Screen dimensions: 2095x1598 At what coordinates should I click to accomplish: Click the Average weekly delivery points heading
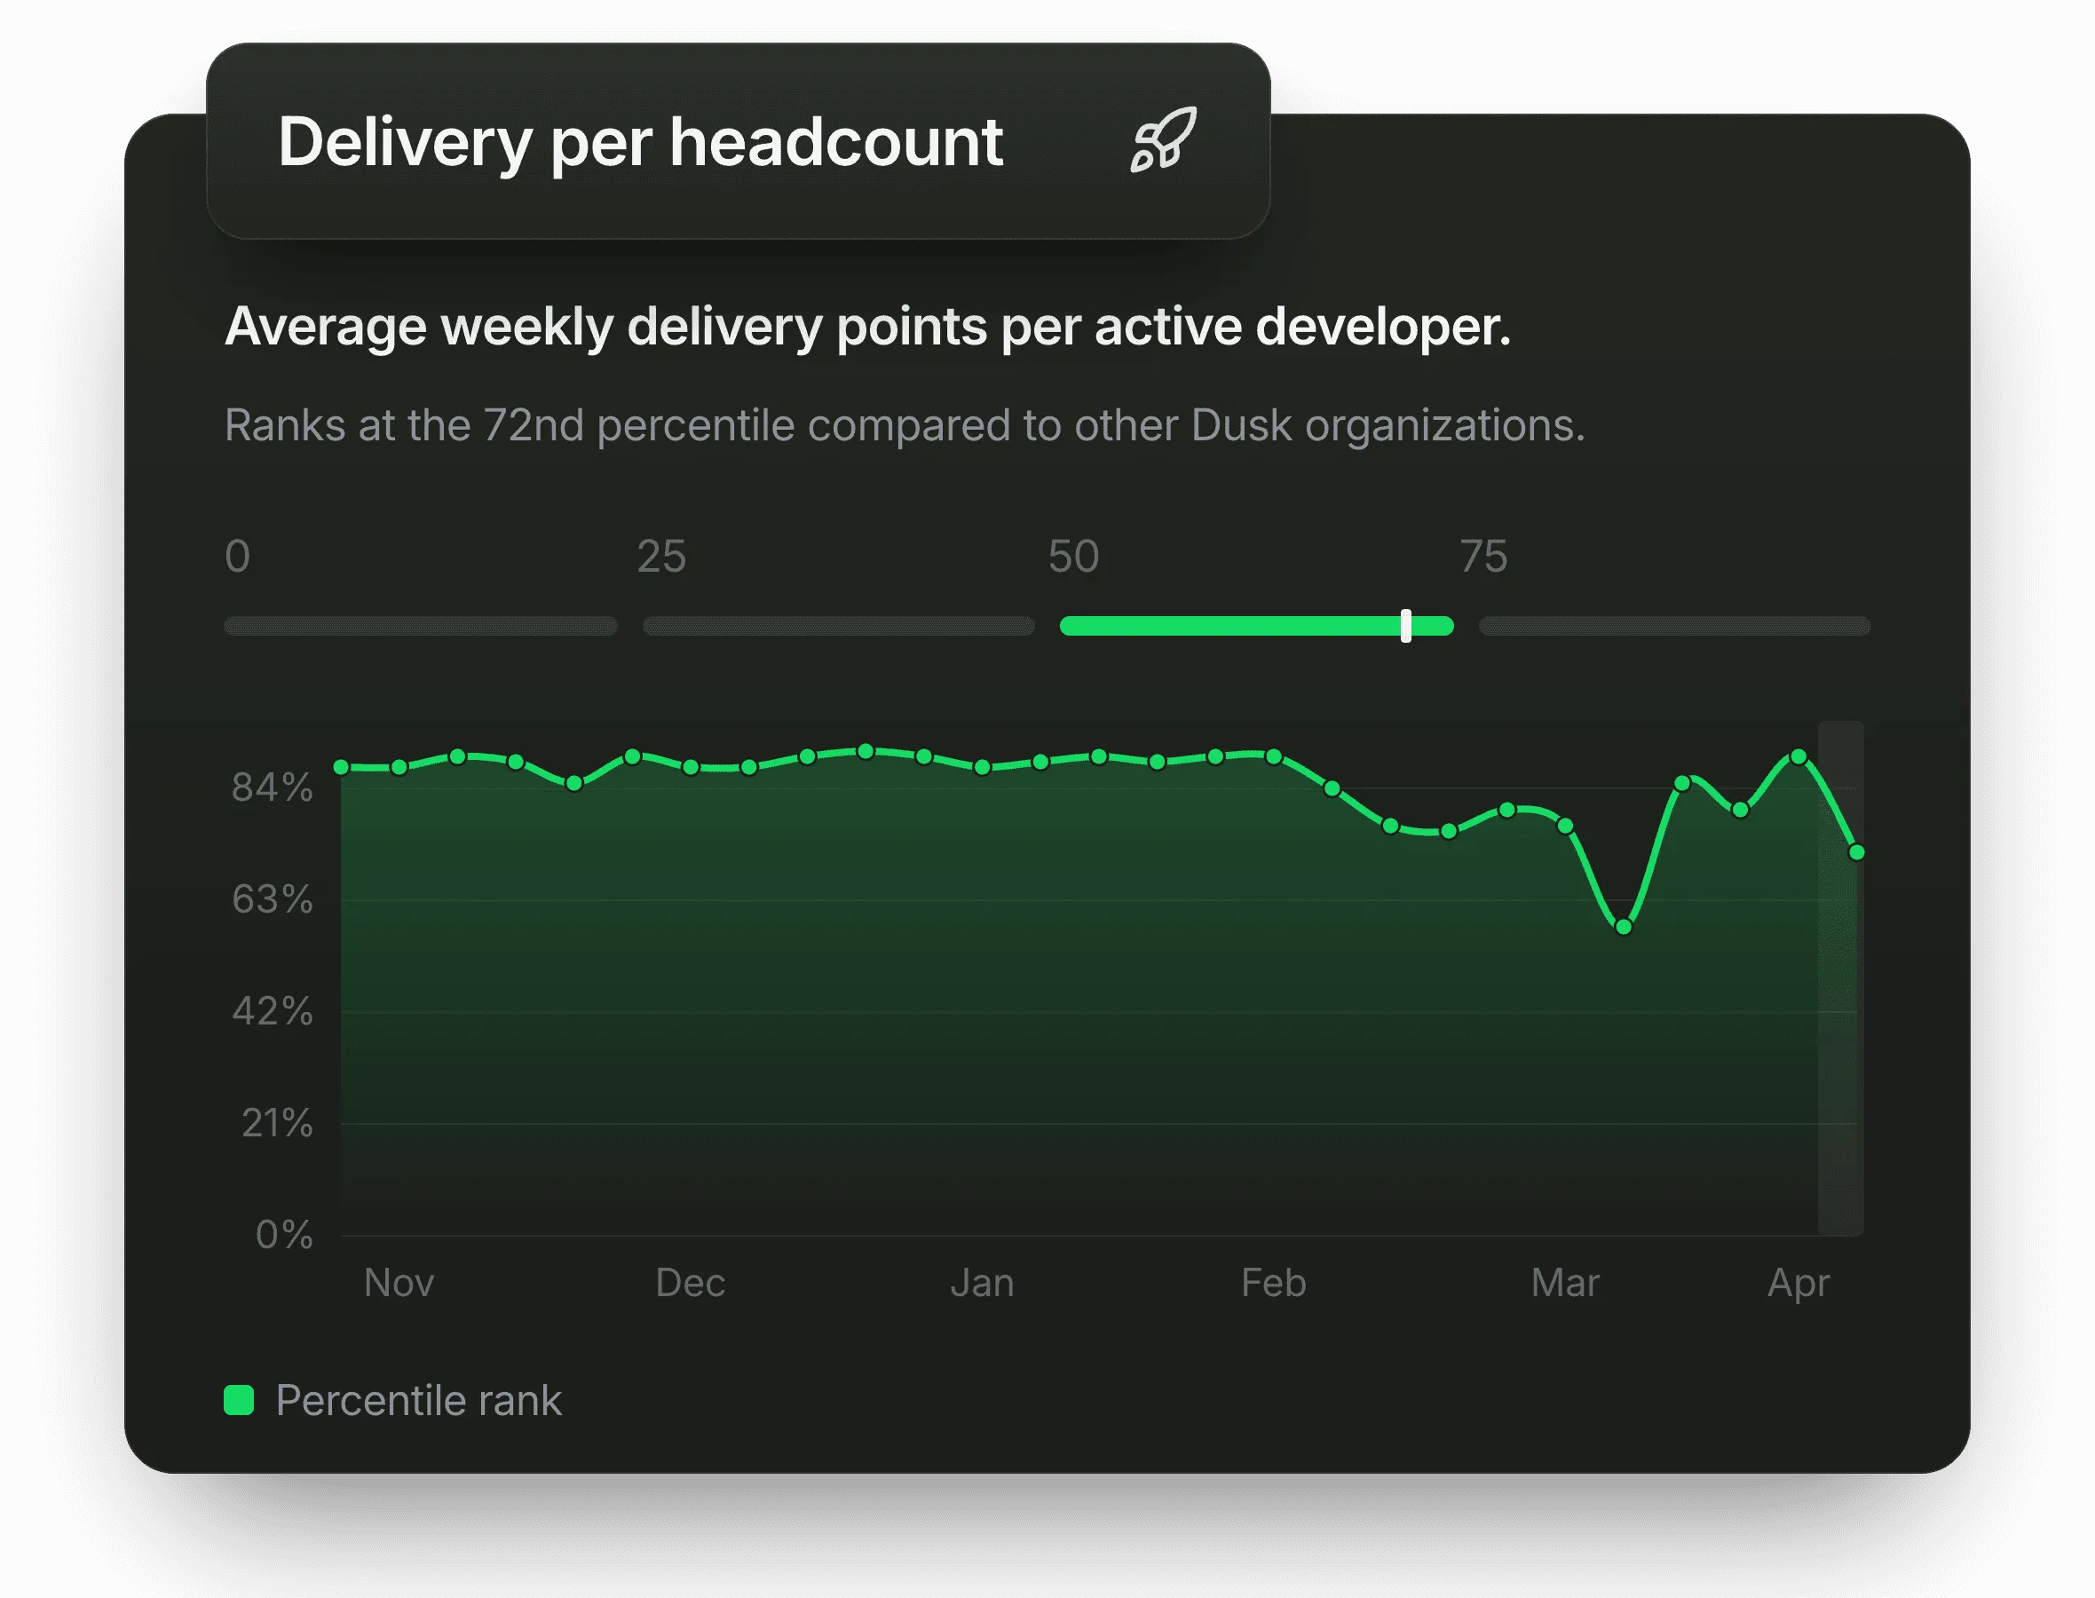click(x=867, y=328)
